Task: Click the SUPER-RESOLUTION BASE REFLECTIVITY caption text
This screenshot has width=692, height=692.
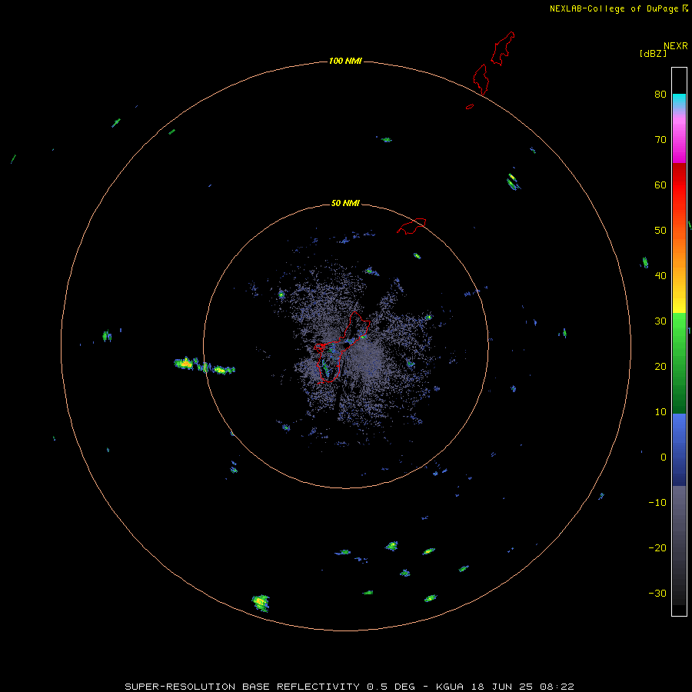Action: (x=242, y=687)
